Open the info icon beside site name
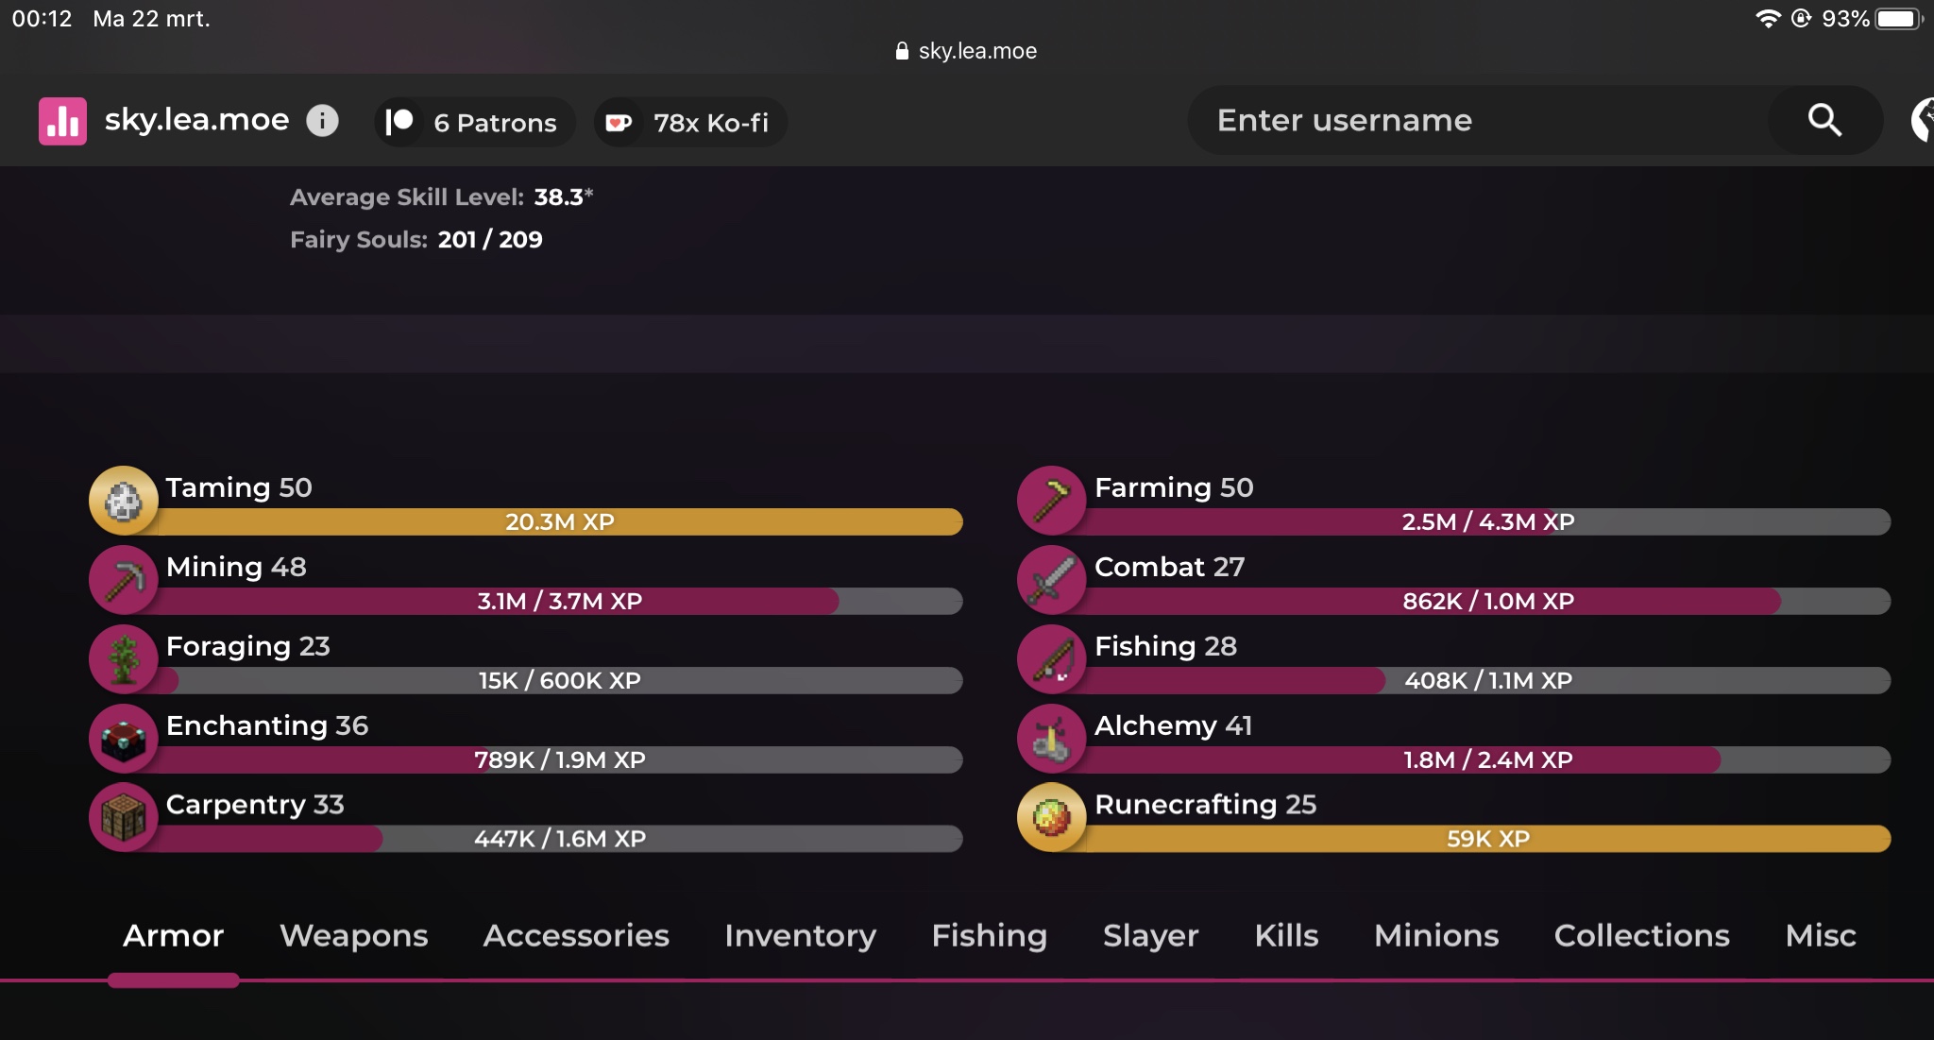Screen dimensions: 1934x1040 (x=322, y=121)
